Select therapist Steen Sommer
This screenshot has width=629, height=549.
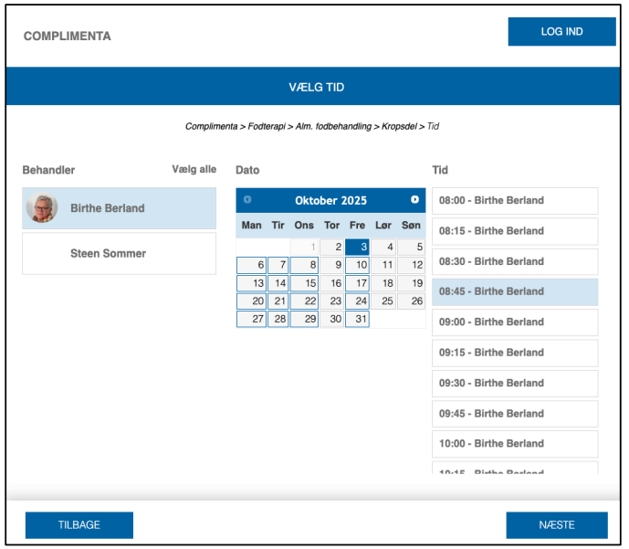point(119,254)
